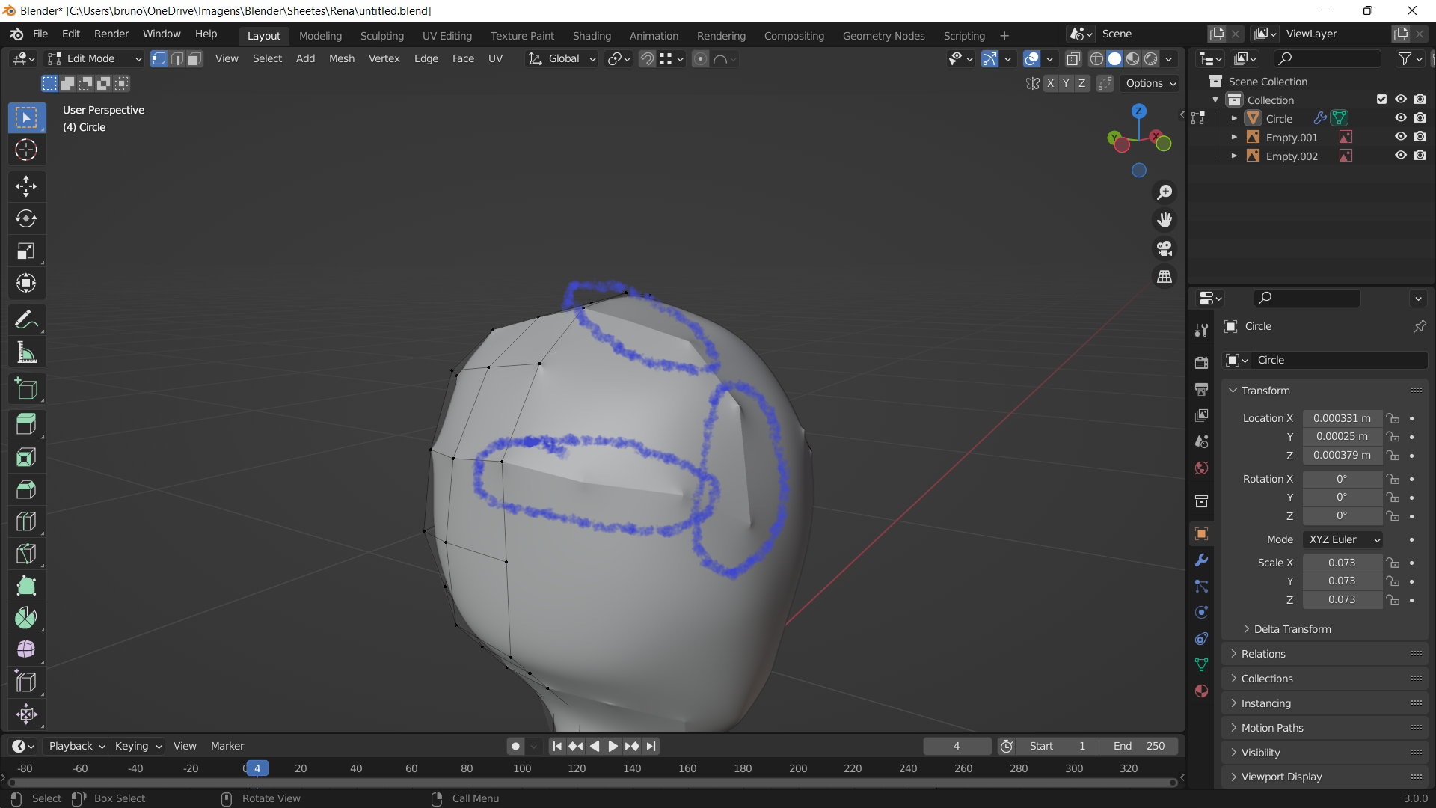Select the Annotate pencil tool
The height and width of the screenshot is (808, 1436).
click(x=26, y=320)
